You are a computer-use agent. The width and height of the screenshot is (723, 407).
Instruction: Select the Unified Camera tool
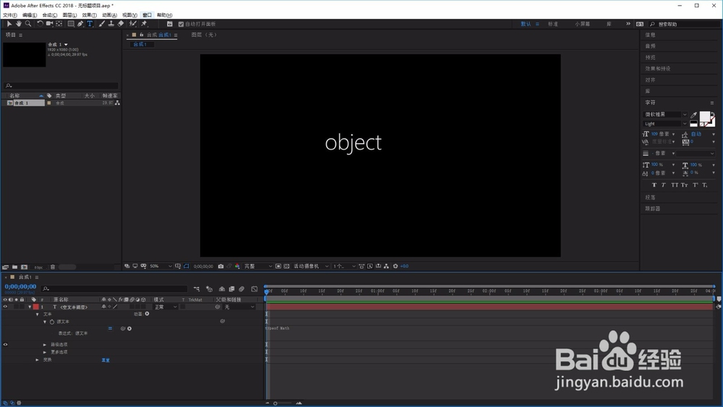click(x=49, y=24)
